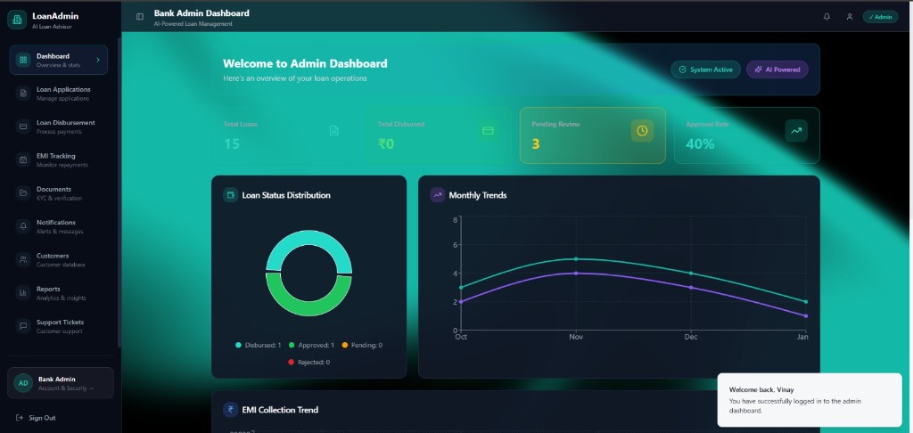Click the Reports bar chart icon

(23, 292)
